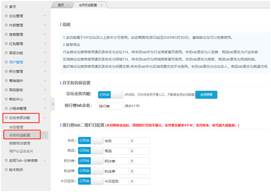Click the circle icon beside 帮助中心

click(6, 99)
